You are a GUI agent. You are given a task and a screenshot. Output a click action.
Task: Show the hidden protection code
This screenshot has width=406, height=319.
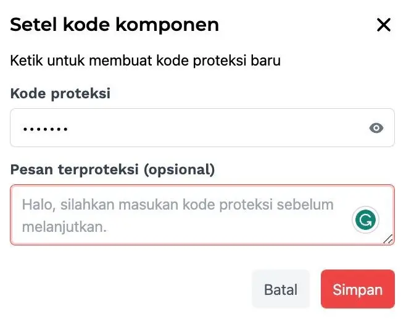[376, 128]
